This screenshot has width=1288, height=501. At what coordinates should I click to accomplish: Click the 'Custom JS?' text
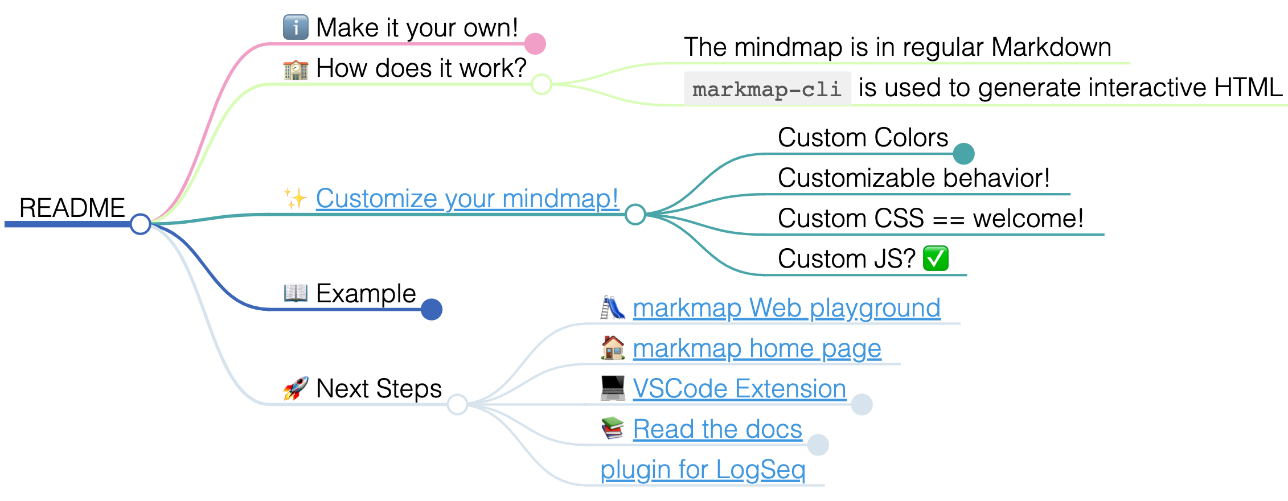pos(846,259)
